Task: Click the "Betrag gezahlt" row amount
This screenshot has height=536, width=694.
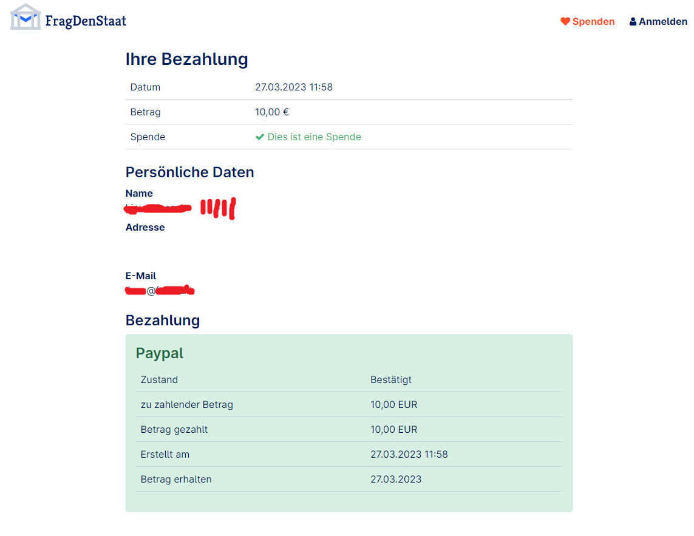Action: click(393, 430)
